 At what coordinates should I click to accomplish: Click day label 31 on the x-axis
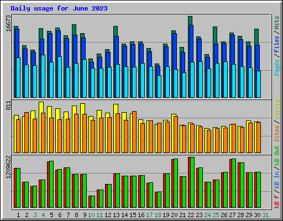point(265,215)
